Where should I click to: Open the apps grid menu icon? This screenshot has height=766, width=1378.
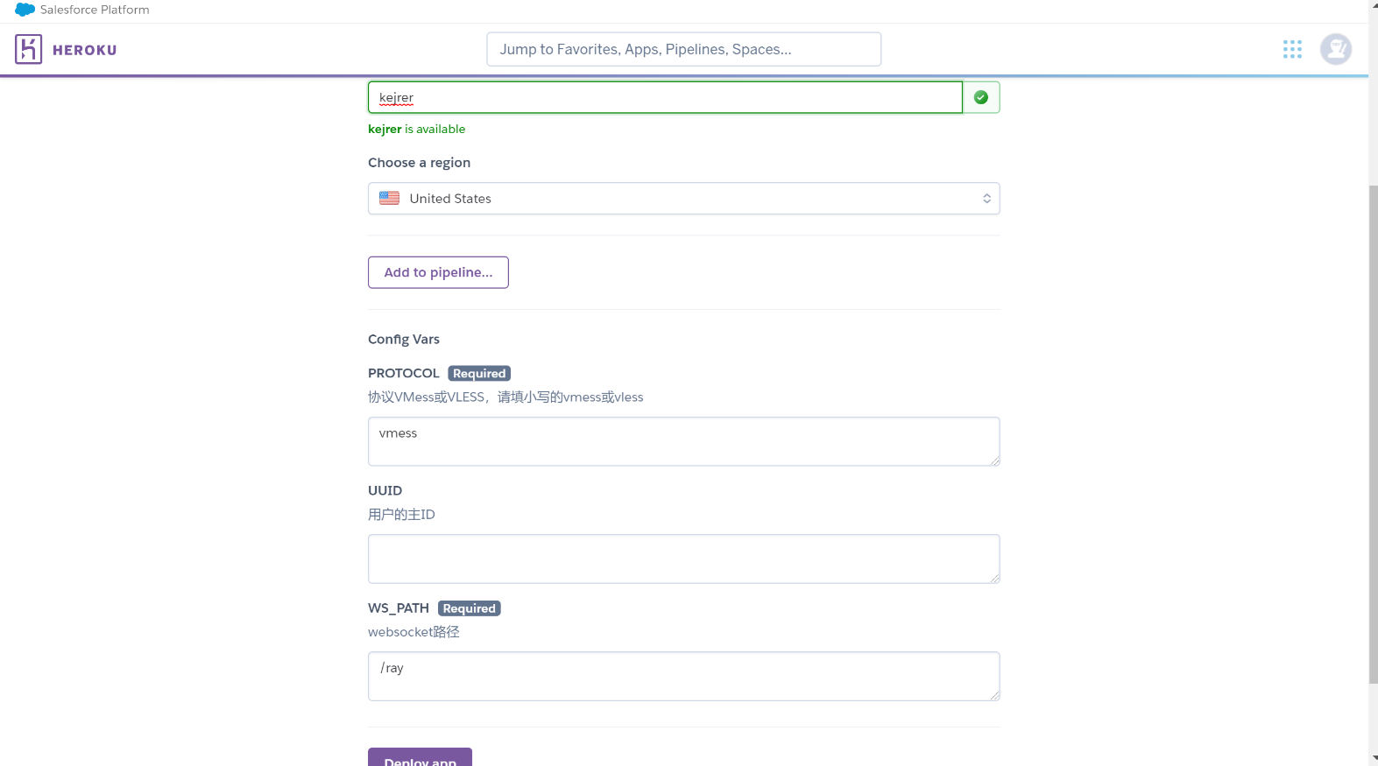point(1292,49)
